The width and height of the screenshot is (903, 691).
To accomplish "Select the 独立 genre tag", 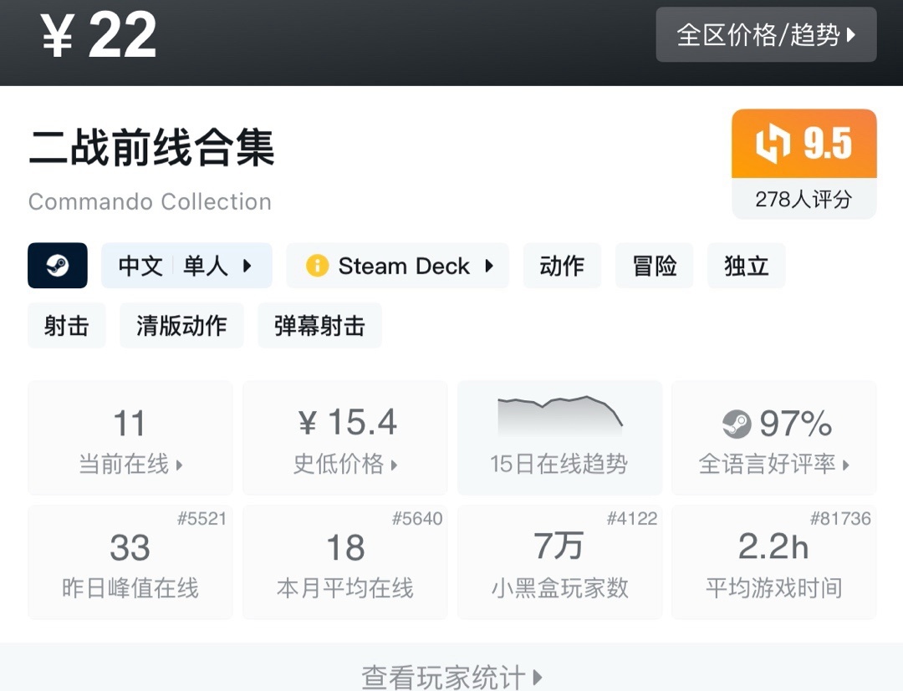I will coord(746,266).
